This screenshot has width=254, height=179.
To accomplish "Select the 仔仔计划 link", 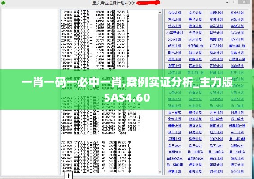I will click(237, 171).
